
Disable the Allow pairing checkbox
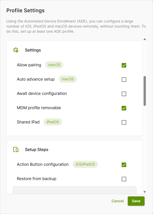coord(124,65)
